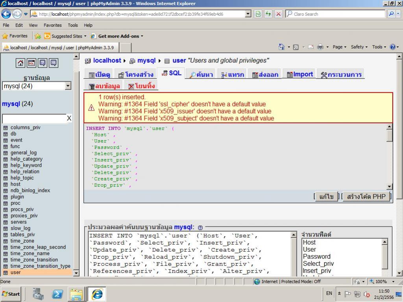The width and height of the screenshot is (403, 302).
Task: Open Windows Explorer folder from taskbar
Action: [x=76, y=294]
